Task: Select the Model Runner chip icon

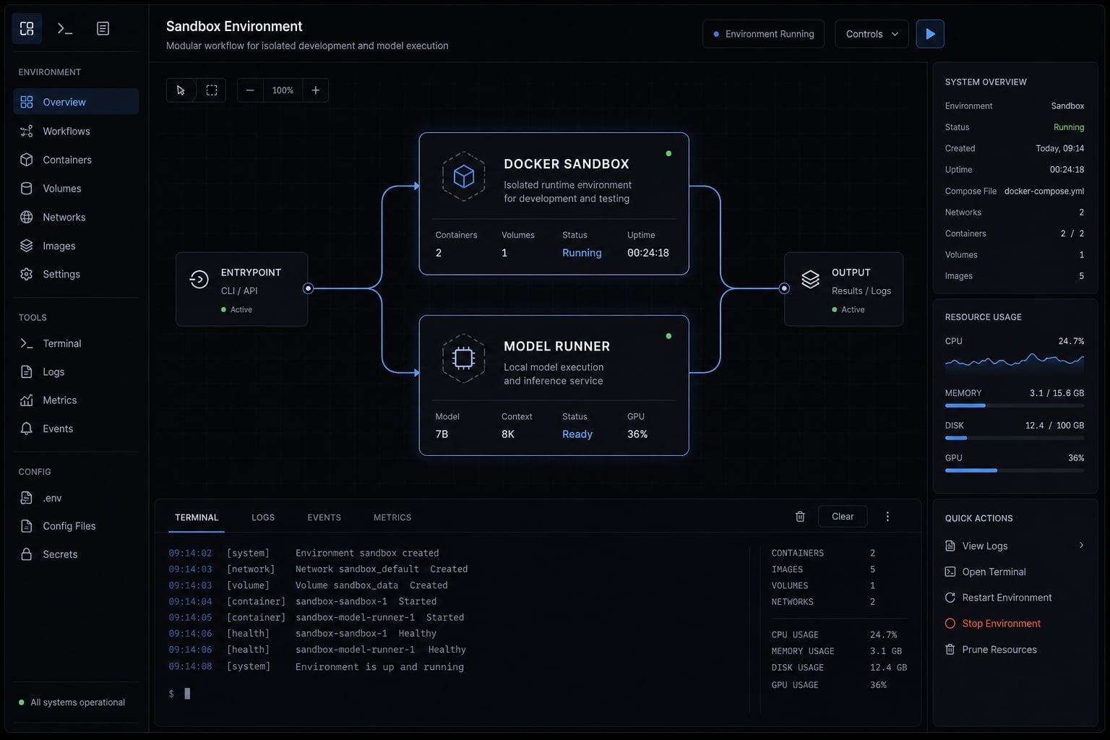Action: 463,358
